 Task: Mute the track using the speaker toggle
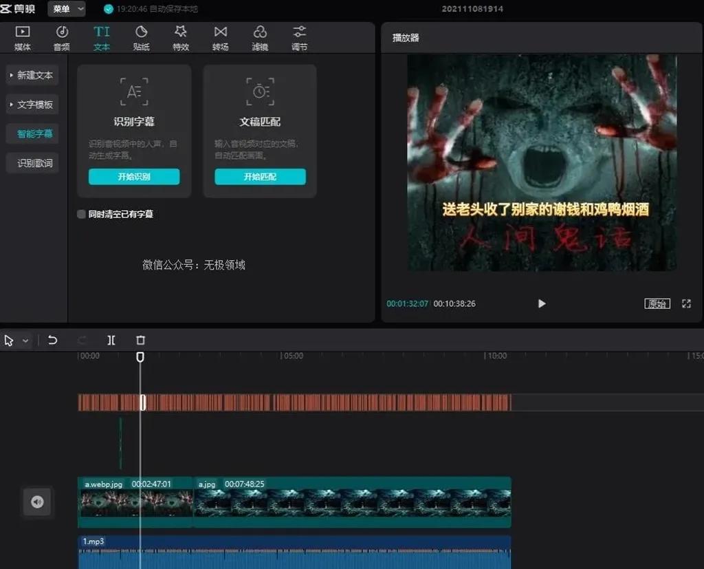(x=37, y=502)
